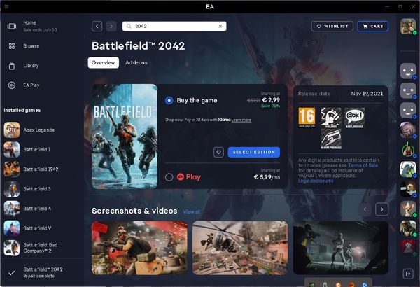Open the Wishlist button

click(x=332, y=27)
